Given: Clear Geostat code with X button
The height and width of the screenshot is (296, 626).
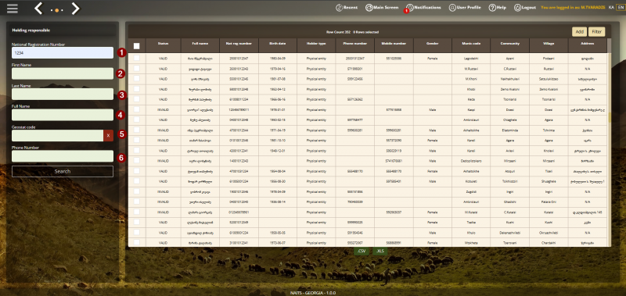Looking at the screenshot, I should pyautogui.click(x=108, y=135).
